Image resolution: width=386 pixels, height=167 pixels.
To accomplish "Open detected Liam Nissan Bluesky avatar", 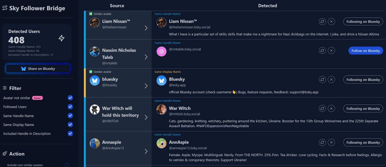I will [161, 22].
